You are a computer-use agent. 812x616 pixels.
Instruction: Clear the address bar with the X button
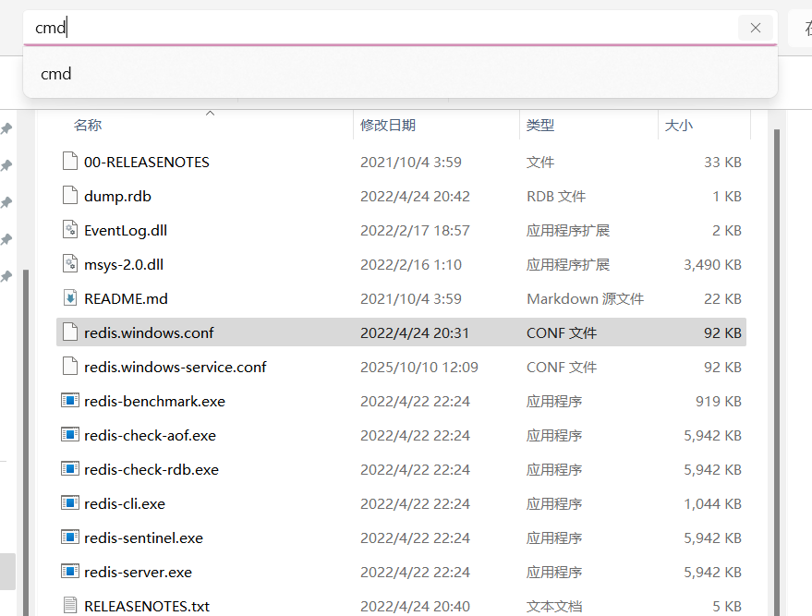point(756,28)
